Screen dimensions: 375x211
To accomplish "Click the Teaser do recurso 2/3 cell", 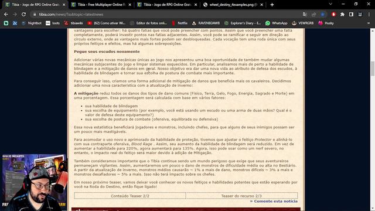I will pyautogui.click(x=241, y=196).
